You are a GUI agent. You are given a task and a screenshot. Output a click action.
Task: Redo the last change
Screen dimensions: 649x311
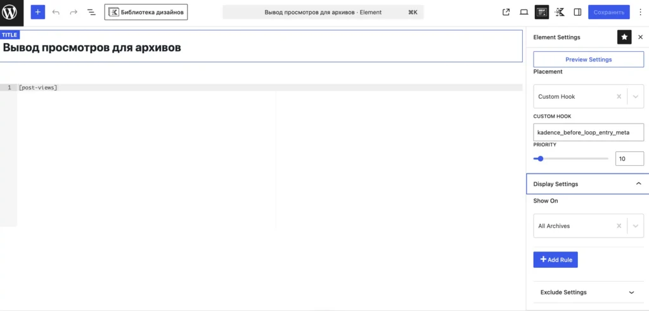[74, 13]
